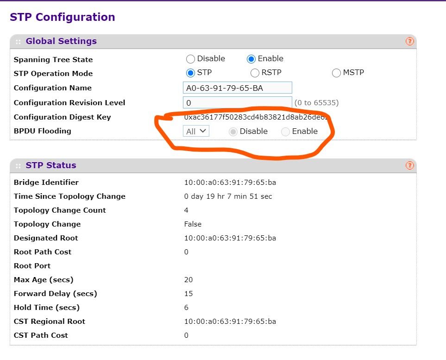
Task: Click the Configuration Name input field
Action: (x=237, y=88)
